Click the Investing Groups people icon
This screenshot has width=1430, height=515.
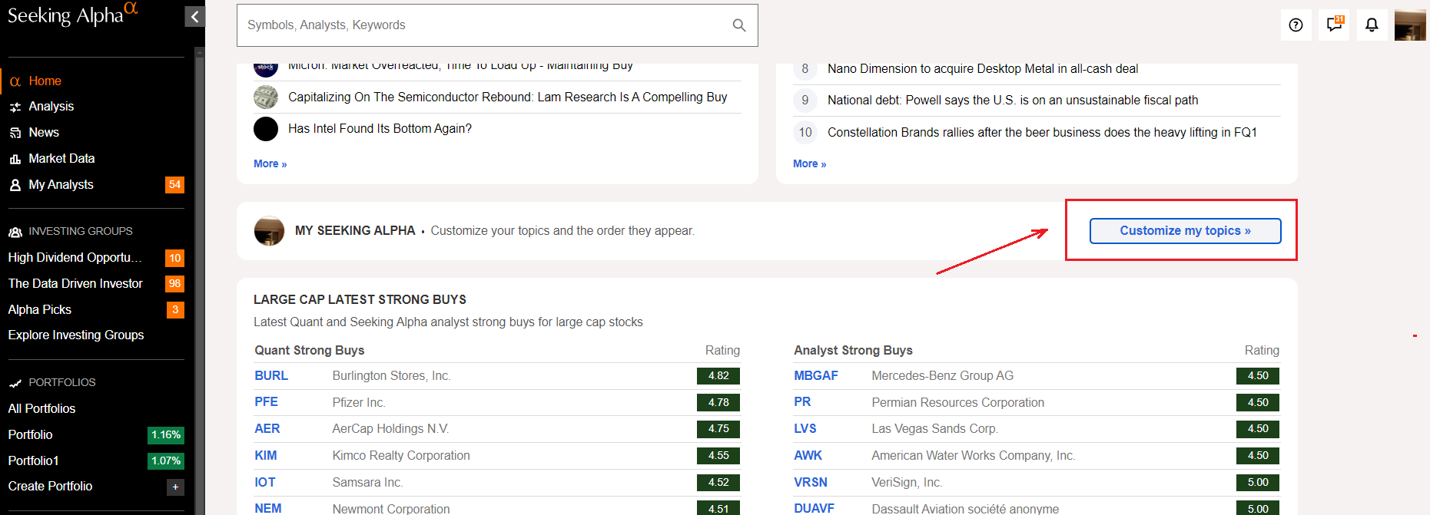(x=15, y=232)
